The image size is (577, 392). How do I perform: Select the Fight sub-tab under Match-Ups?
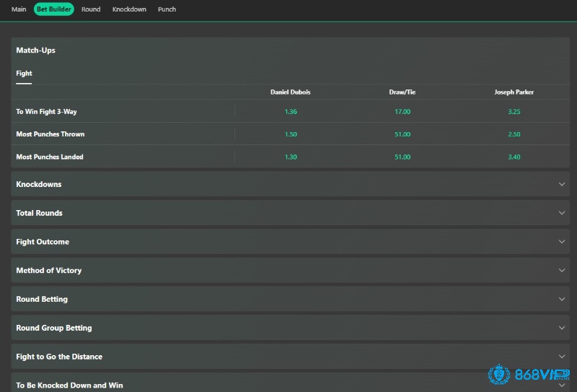pos(24,74)
